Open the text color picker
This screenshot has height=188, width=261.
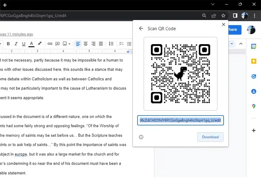pos(31,44)
